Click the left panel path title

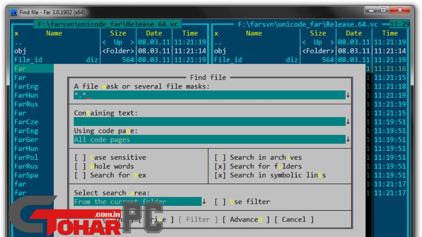[x=108, y=24]
